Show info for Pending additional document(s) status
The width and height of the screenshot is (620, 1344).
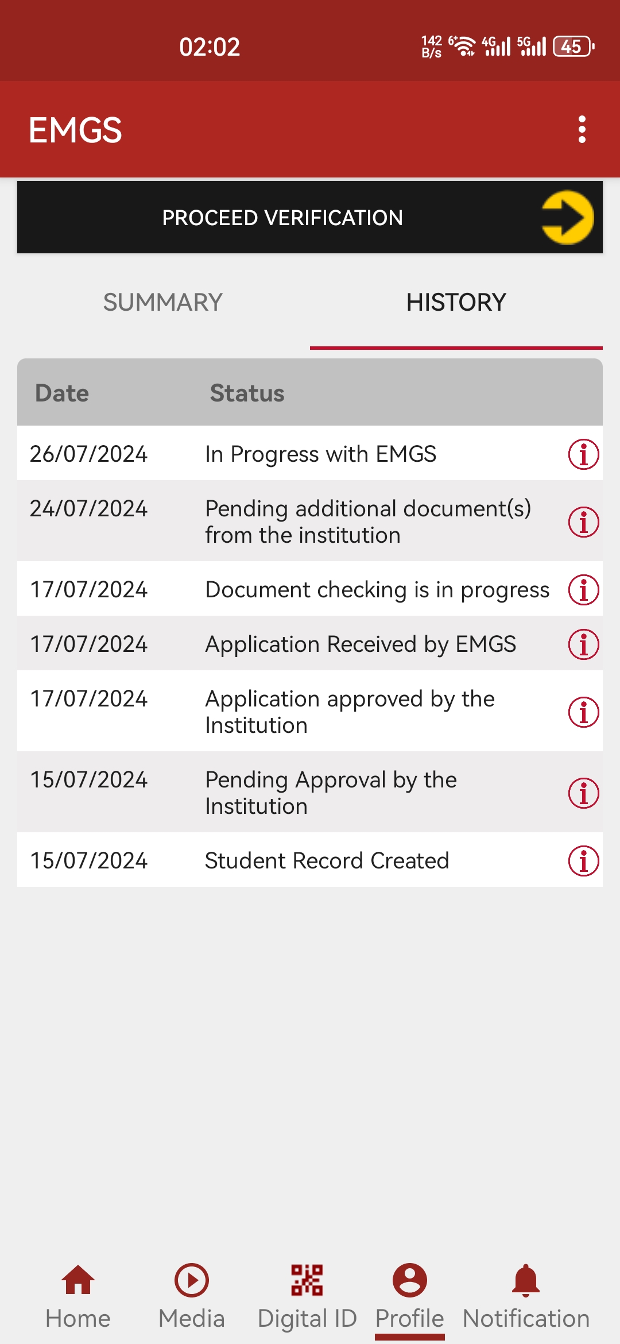tap(583, 522)
